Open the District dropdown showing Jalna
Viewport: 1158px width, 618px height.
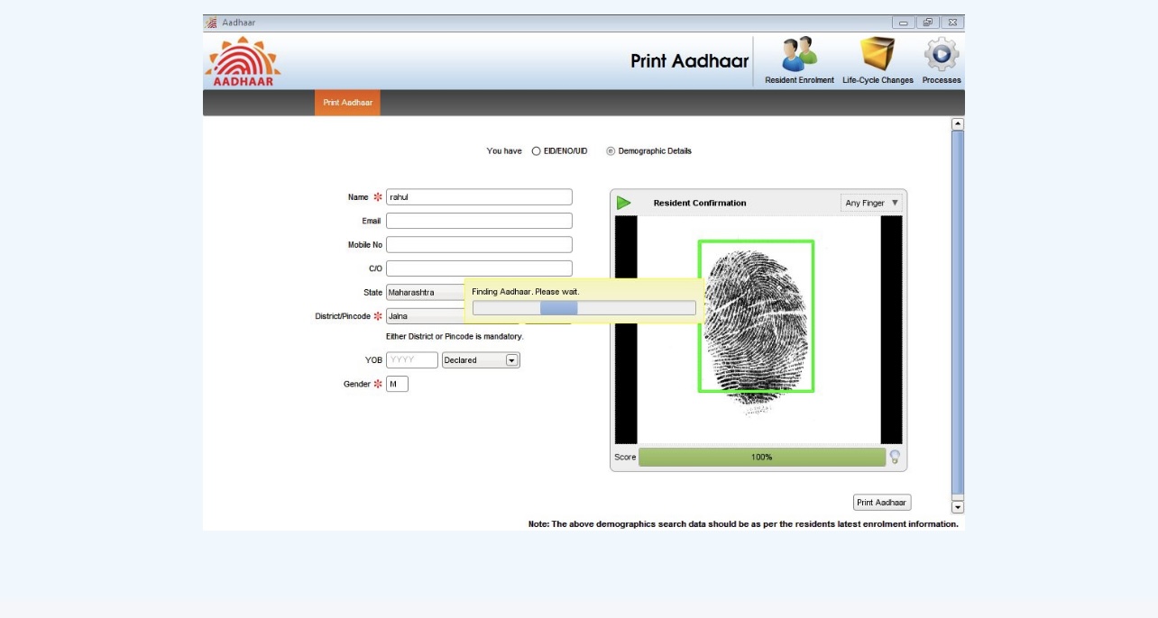pyautogui.click(x=425, y=316)
